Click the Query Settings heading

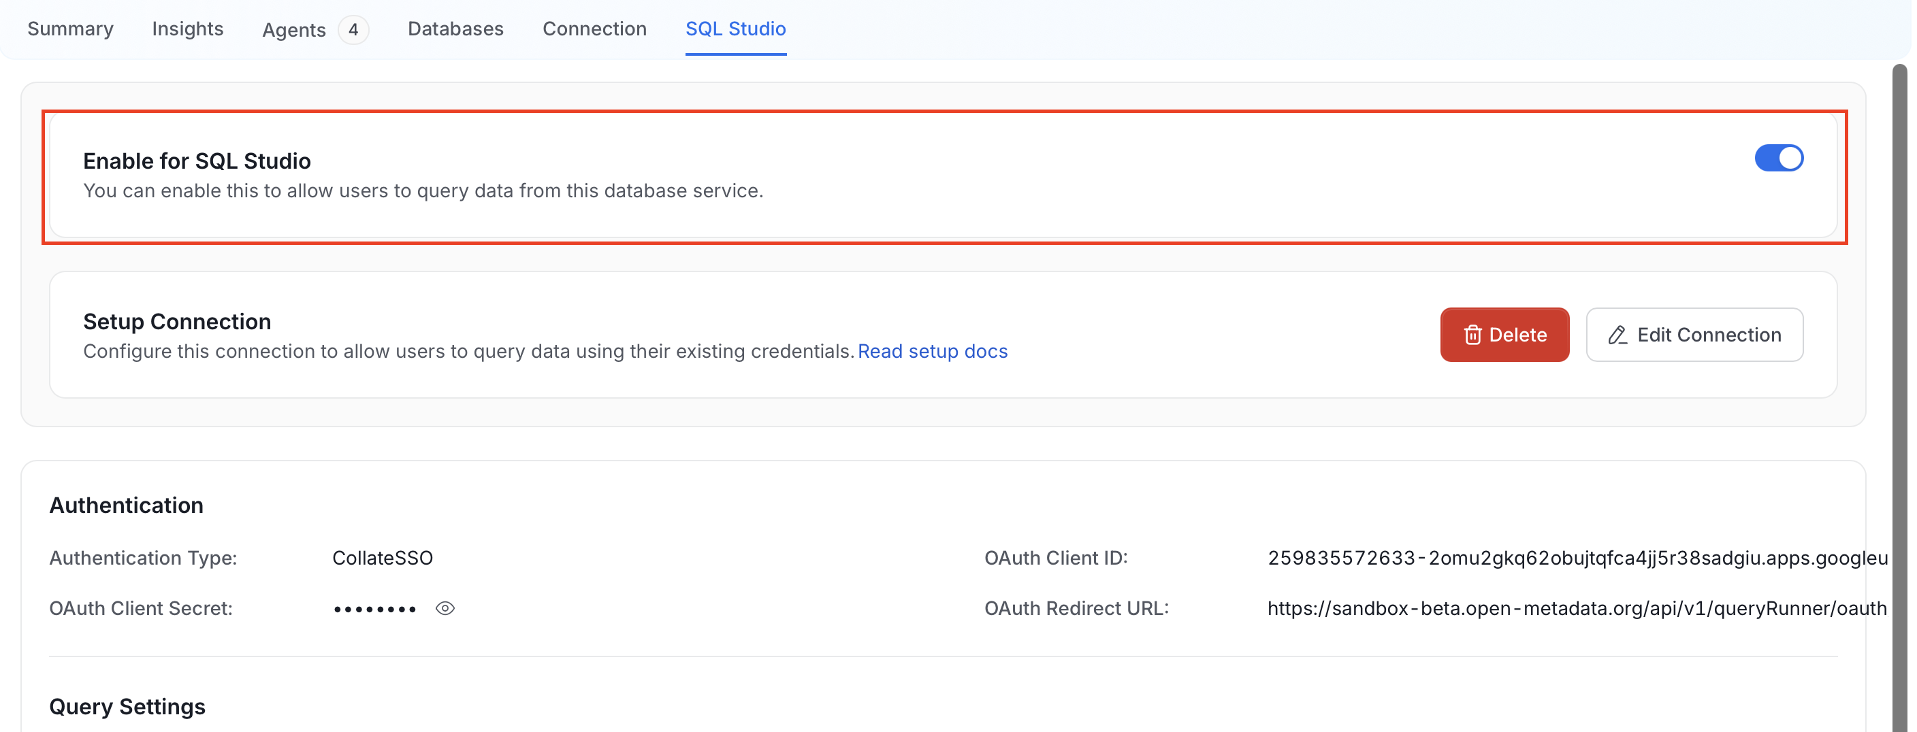click(127, 706)
